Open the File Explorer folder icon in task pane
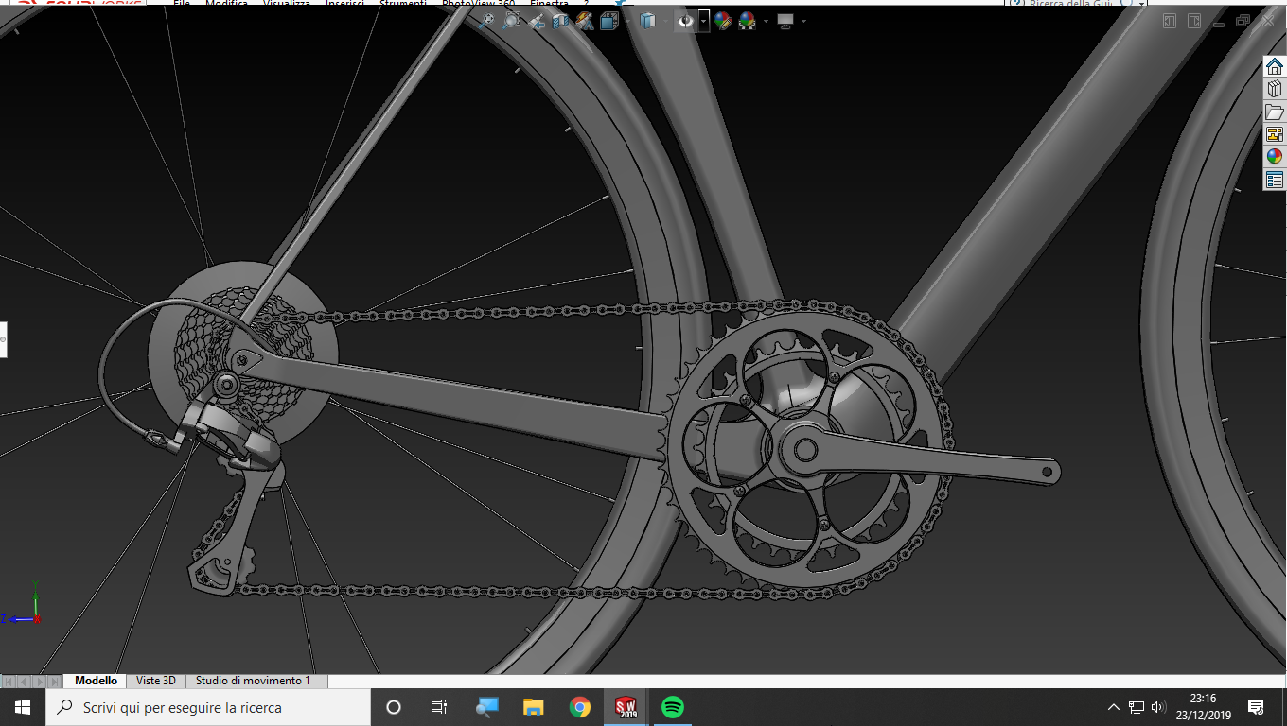This screenshot has width=1287, height=726. 1275,112
